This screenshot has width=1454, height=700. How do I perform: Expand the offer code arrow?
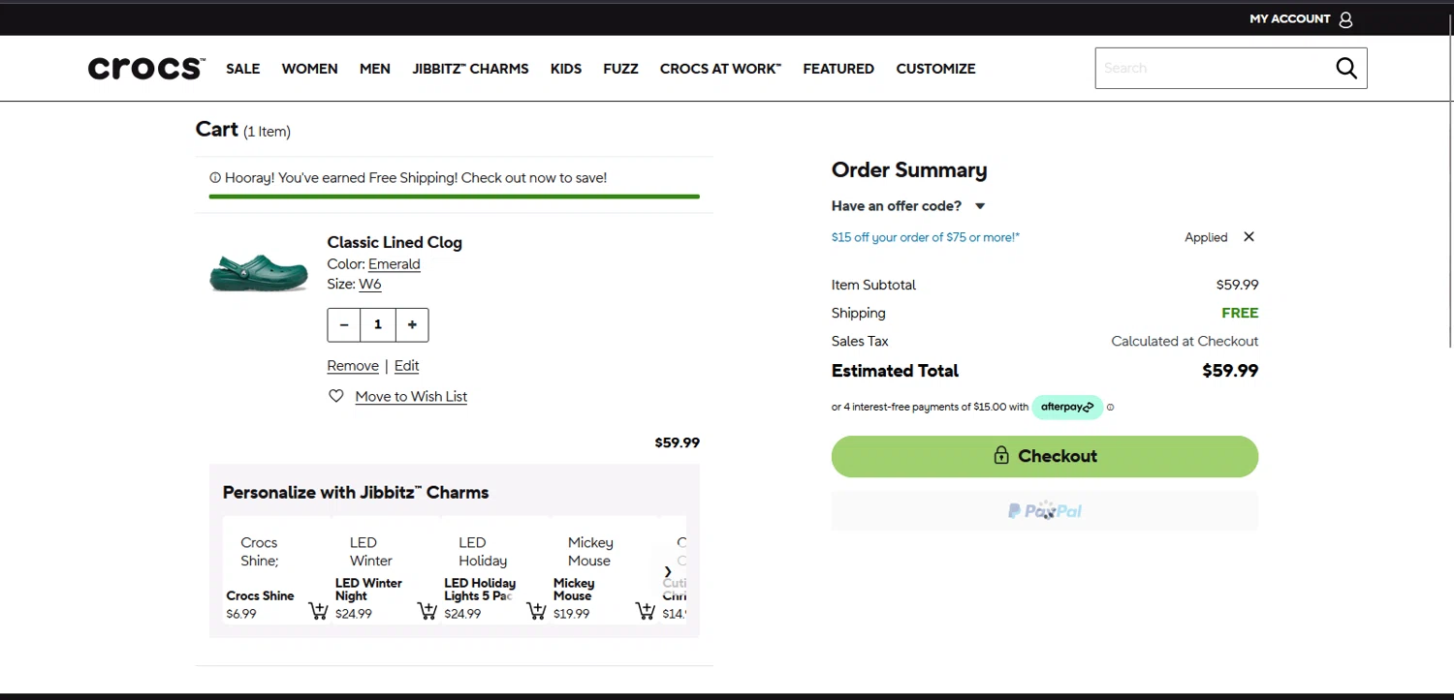pyautogui.click(x=980, y=206)
